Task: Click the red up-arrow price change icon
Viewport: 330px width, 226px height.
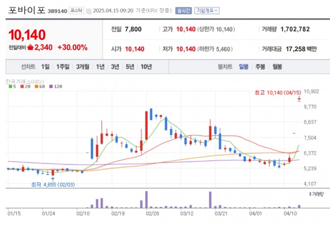Action: point(31,47)
